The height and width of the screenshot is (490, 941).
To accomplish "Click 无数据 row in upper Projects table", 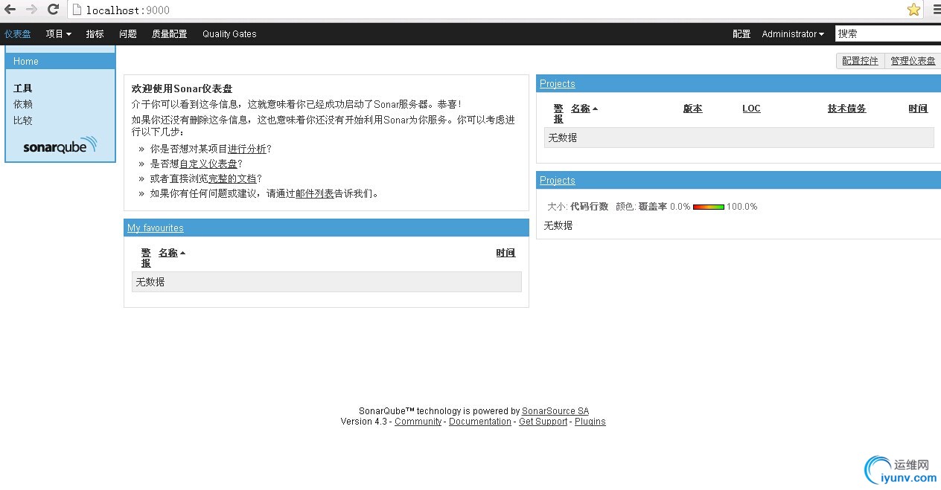I will (739, 138).
